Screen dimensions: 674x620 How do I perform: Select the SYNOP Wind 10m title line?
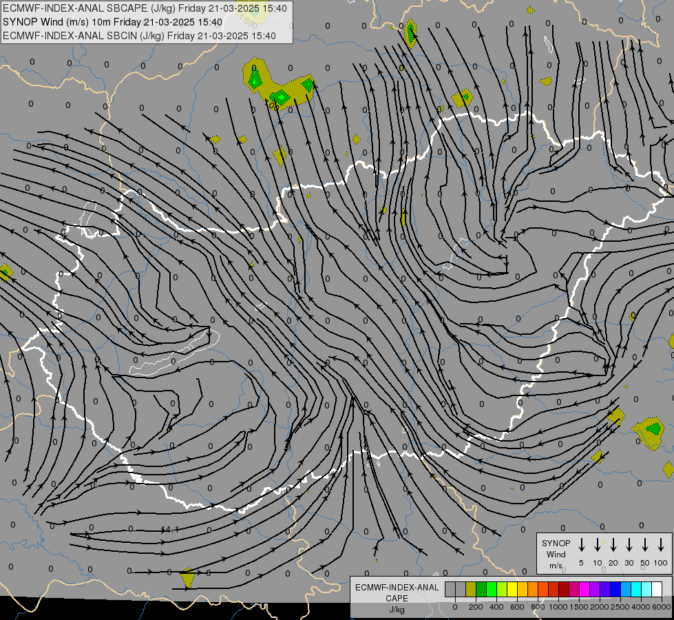click(x=112, y=22)
